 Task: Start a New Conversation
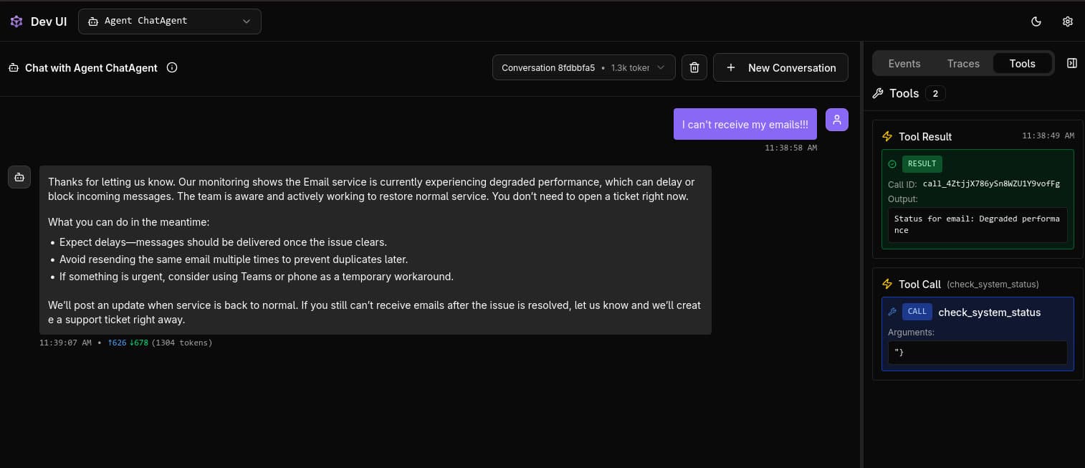[780, 67]
